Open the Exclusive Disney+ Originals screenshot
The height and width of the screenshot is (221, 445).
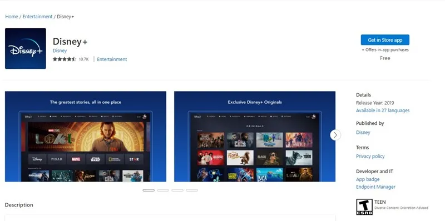[255, 136]
